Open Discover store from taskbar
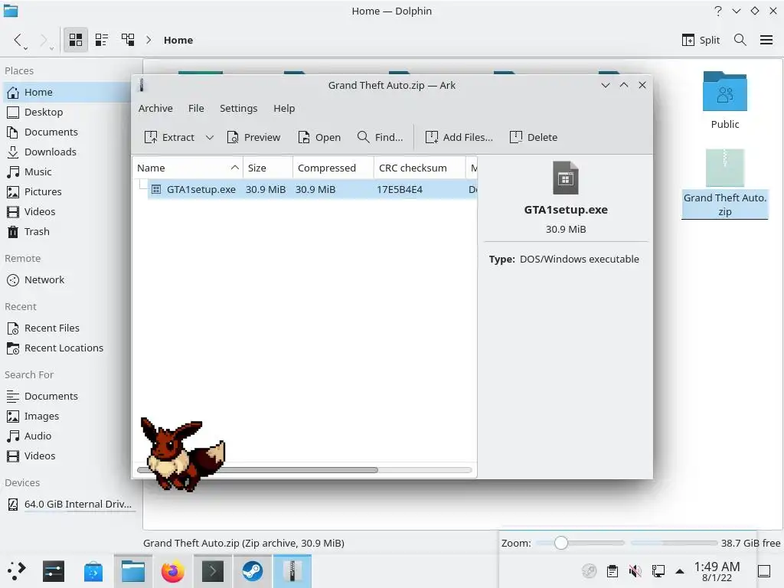This screenshot has width=784, height=588. click(93, 571)
